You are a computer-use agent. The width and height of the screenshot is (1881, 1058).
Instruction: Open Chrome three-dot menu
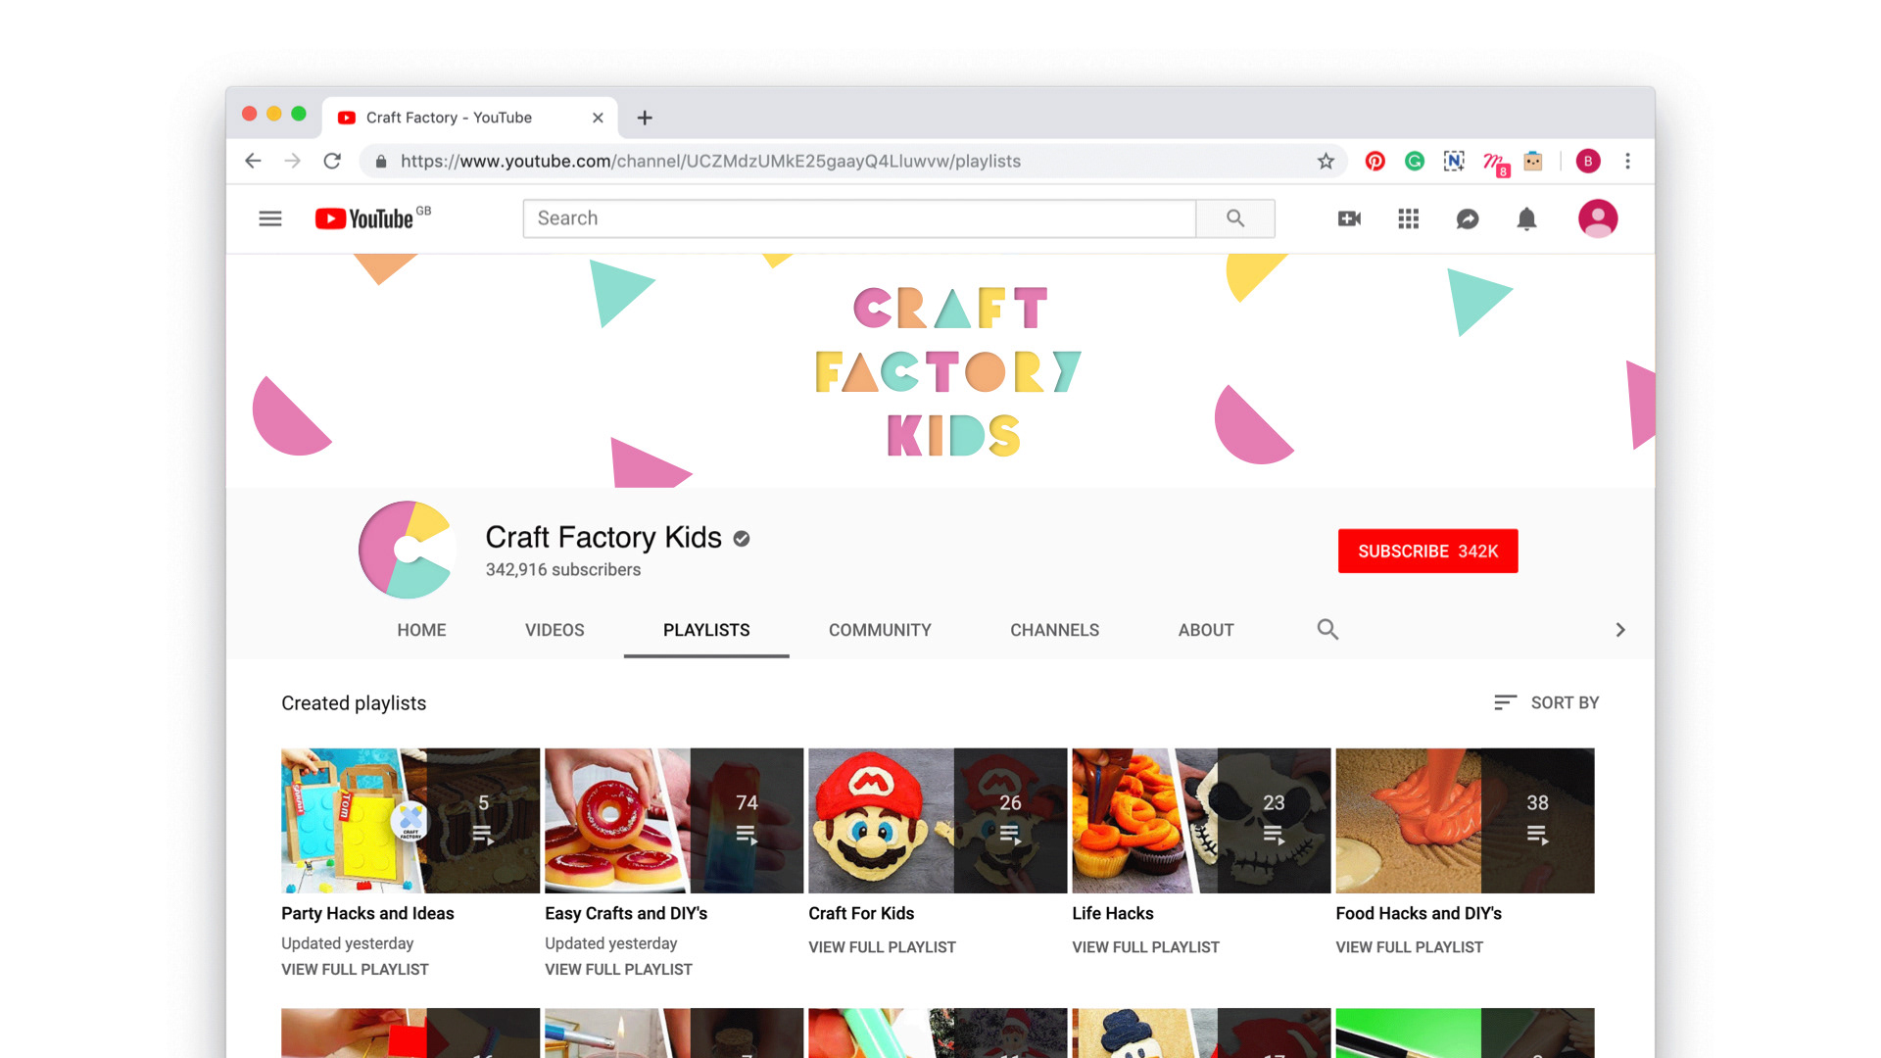[1627, 161]
